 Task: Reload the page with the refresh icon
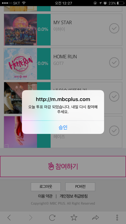(52, 218)
